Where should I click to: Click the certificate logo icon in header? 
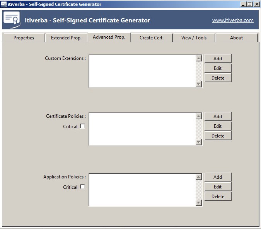[x=12, y=20]
